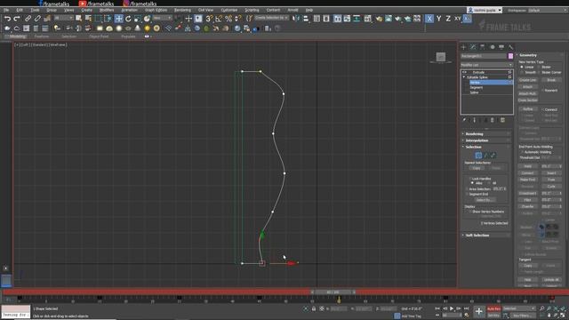Click the Undo arrow in main toolbar
Viewport: 569px width, 320px height.
[x=7, y=19]
